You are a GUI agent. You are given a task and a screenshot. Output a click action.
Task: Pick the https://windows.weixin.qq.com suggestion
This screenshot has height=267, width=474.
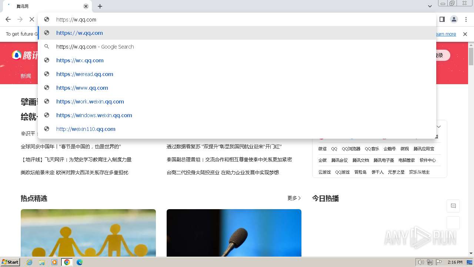237,115
